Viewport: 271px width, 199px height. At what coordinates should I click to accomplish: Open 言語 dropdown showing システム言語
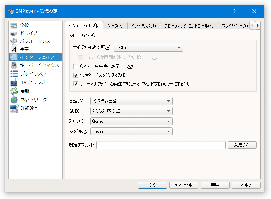132,101
